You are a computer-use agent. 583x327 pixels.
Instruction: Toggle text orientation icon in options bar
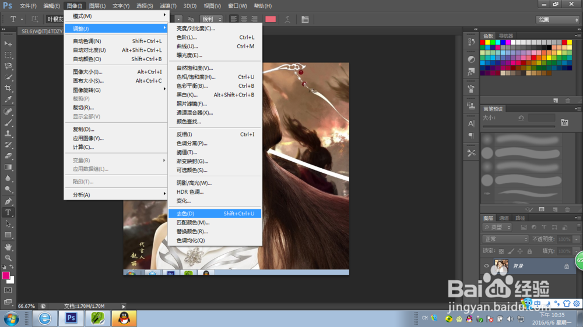tap(34, 19)
